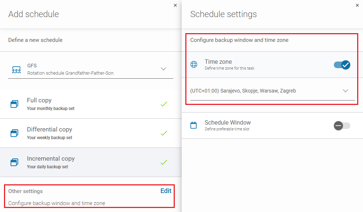Click the Schedule Window calendar icon
363x212 pixels.
point(194,126)
